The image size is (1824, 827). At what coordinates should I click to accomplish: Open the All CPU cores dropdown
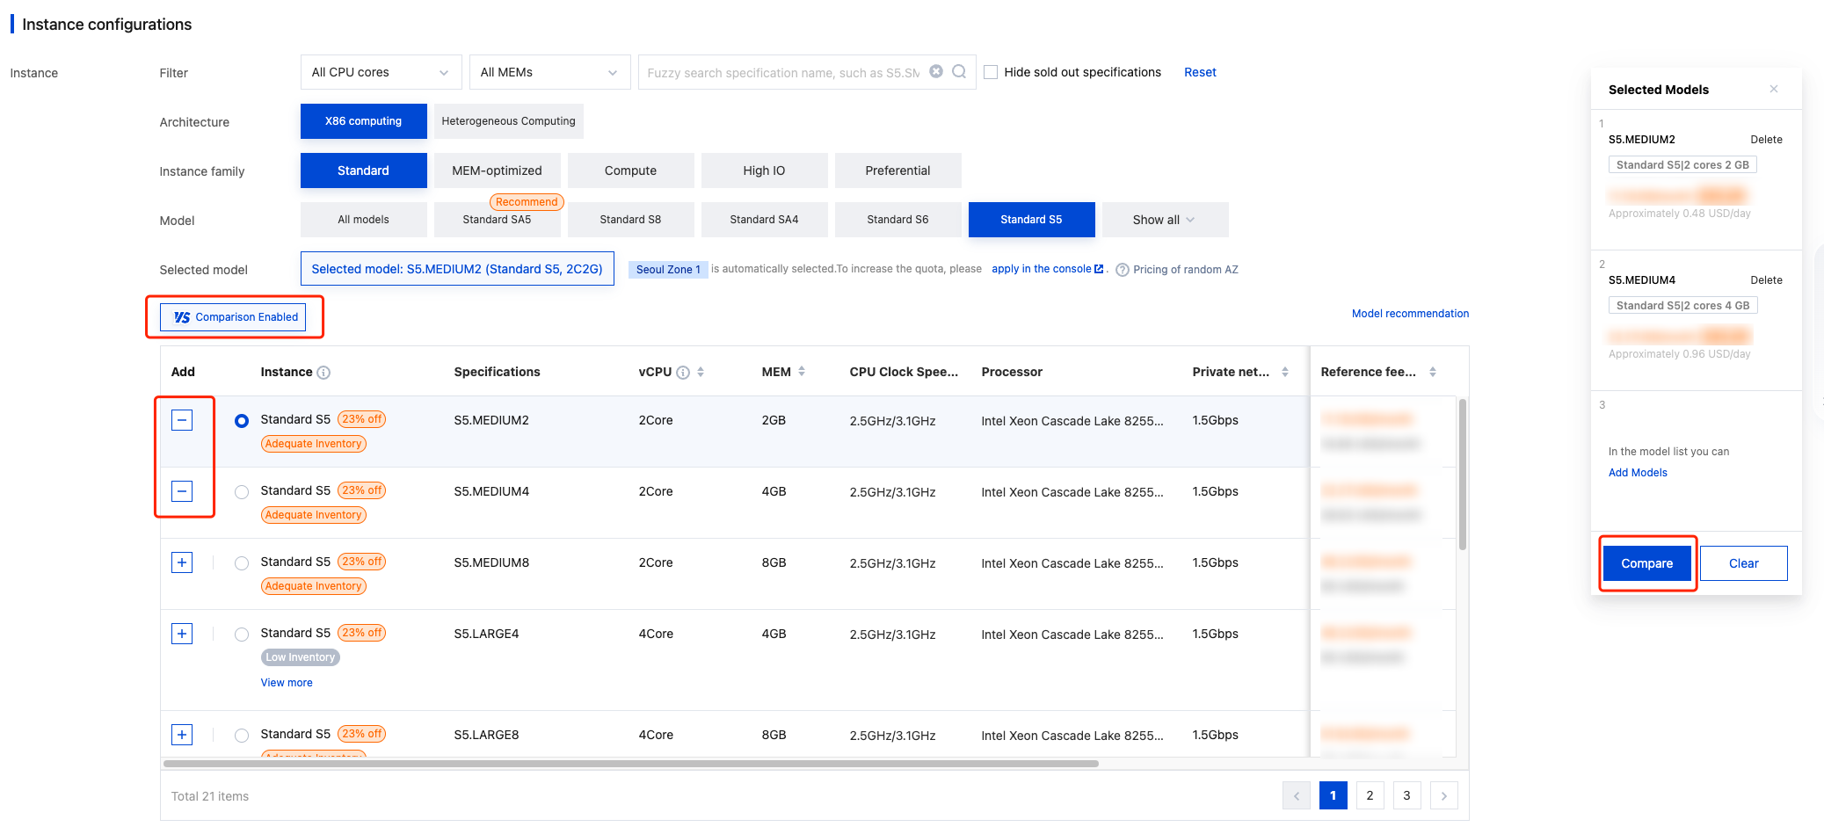(x=381, y=72)
